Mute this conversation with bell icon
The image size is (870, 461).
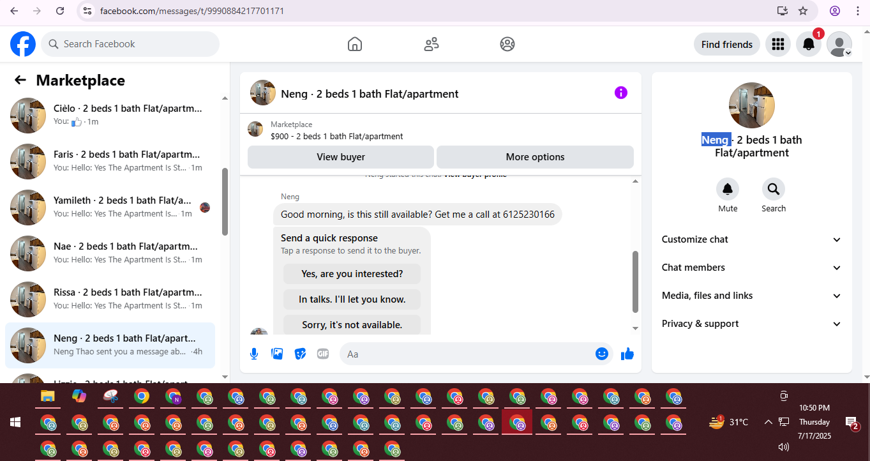[x=728, y=189]
